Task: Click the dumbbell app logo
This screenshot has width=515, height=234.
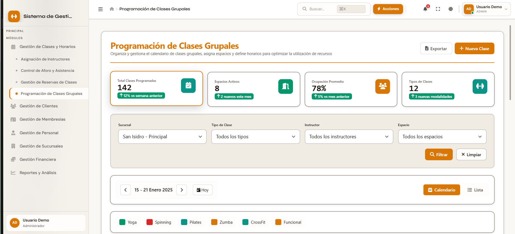Action: pyautogui.click(x=14, y=16)
